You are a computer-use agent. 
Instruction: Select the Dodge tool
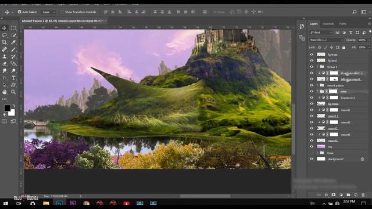coord(13,71)
